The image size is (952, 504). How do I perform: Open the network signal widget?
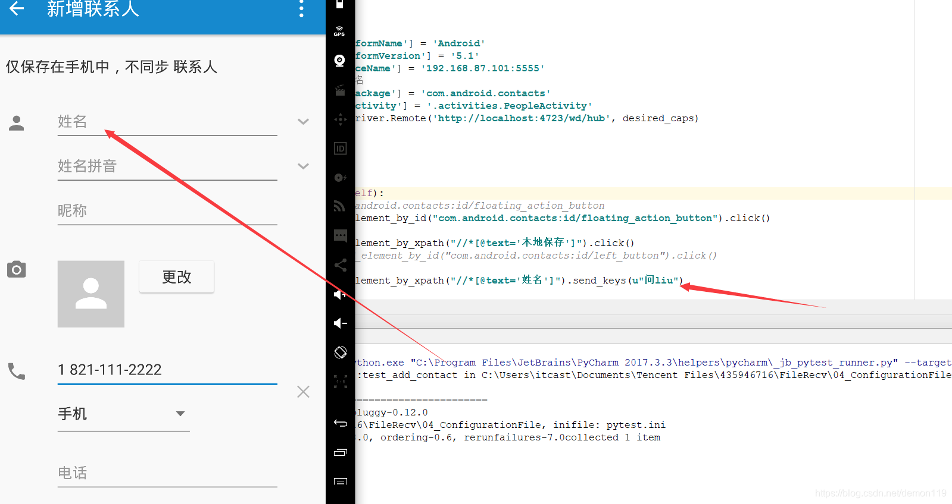(x=340, y=206)
